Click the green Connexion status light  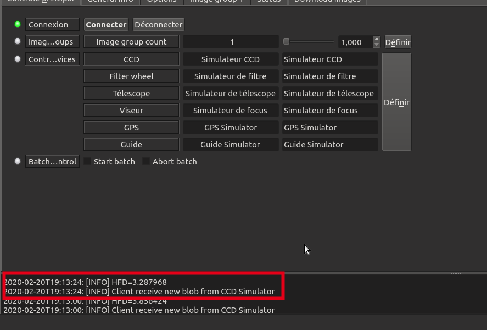[18, 25]
